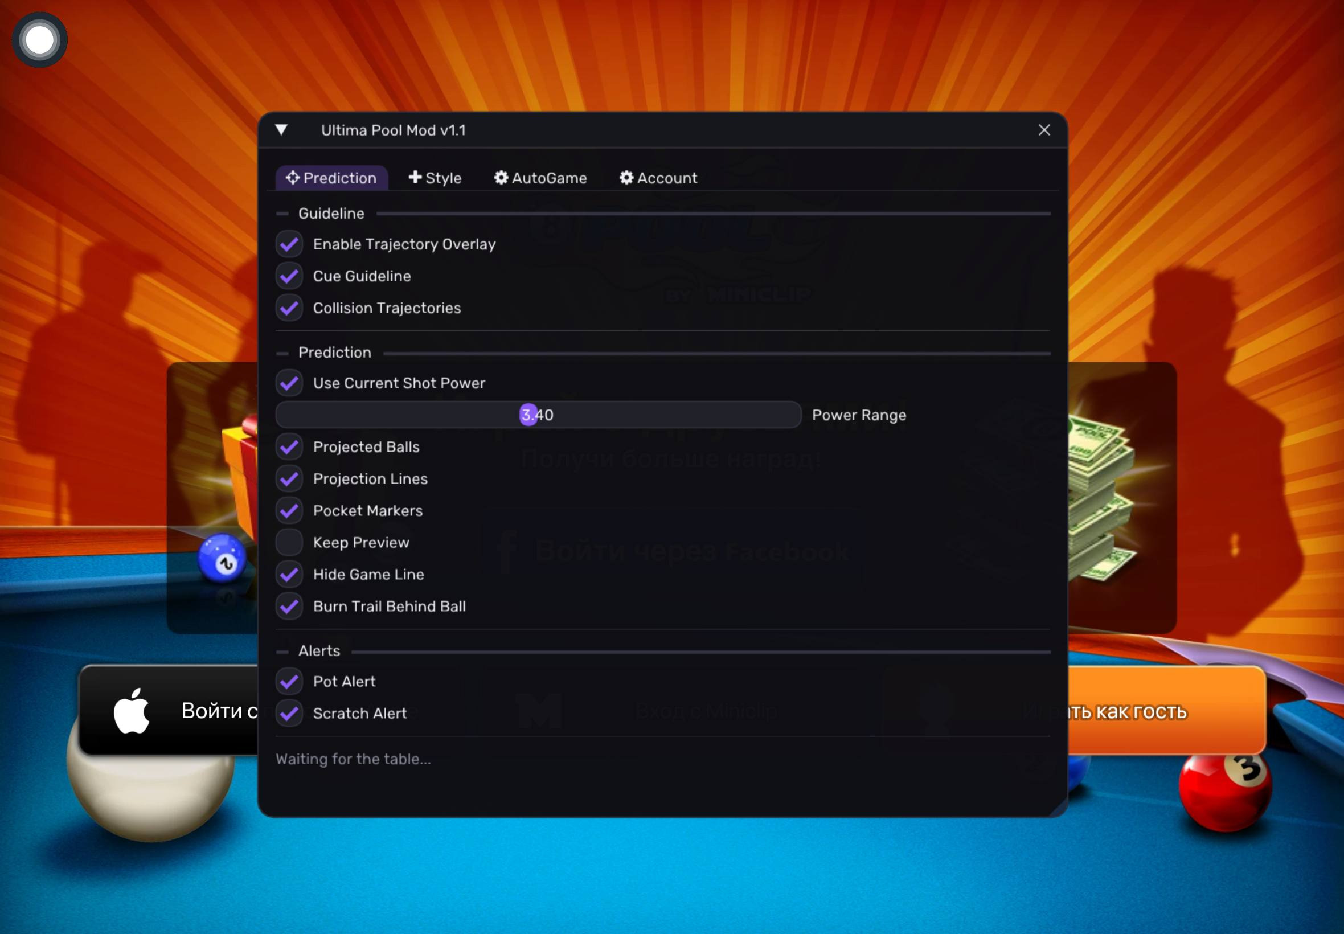Collapse the Ultima Pool Mod window

point(281,130)
